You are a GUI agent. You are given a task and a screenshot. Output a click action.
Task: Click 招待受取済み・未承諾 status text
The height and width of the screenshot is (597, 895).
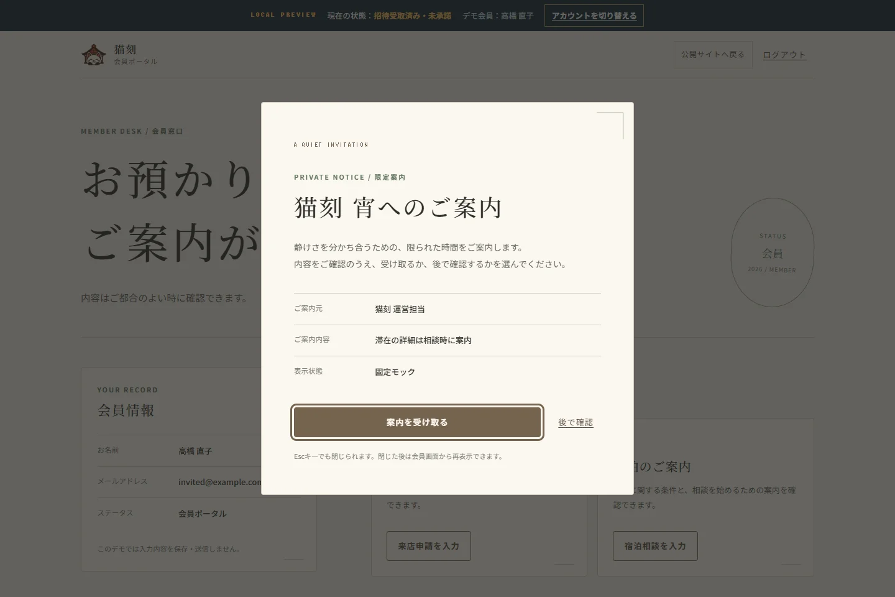412,16
